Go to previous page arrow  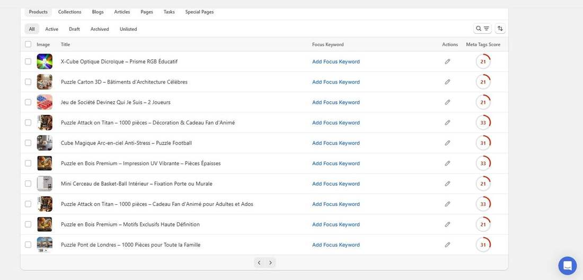(x=259, y=263)
